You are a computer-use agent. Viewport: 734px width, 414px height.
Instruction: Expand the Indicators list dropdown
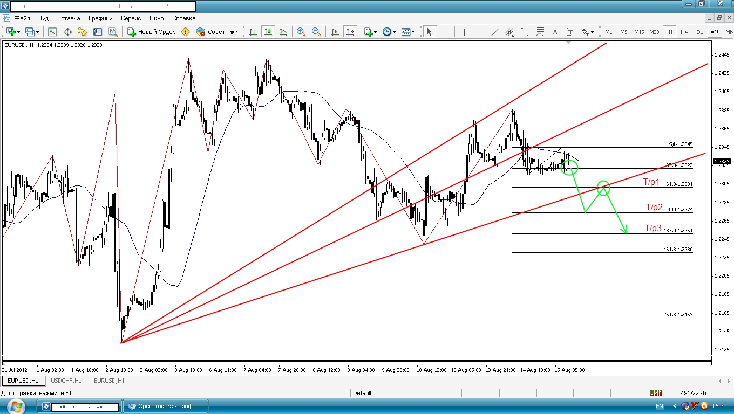(376, 32)
